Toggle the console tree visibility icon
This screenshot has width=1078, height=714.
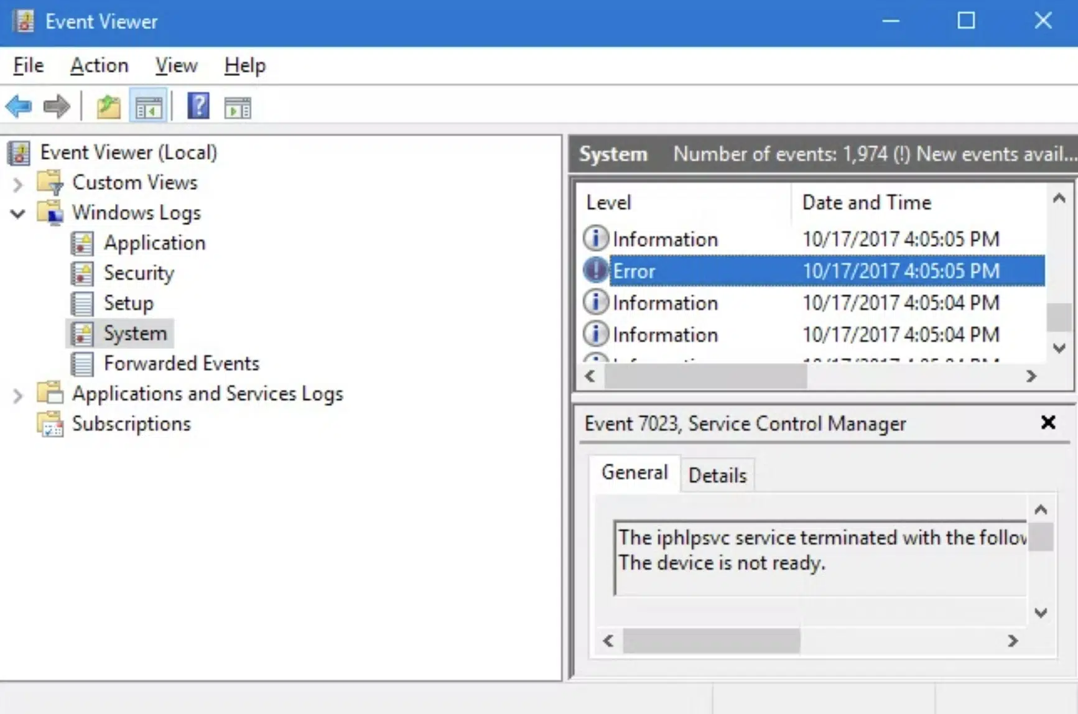click(x=148, y=106)
